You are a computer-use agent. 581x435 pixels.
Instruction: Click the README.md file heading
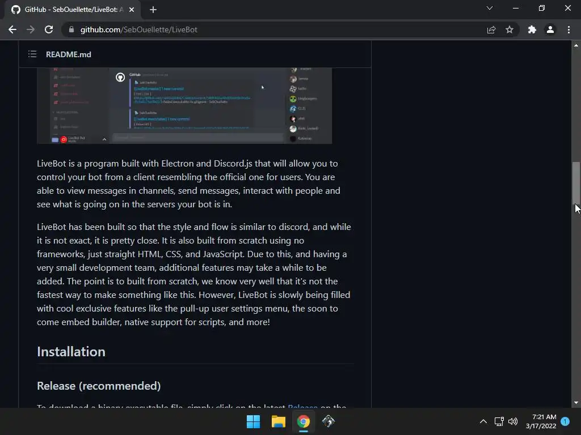coord(69,54)
